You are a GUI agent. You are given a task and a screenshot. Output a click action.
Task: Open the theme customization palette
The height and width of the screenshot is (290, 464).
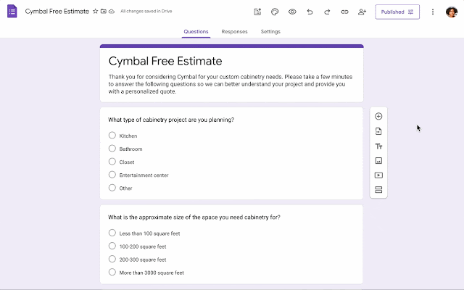[275, 12]
